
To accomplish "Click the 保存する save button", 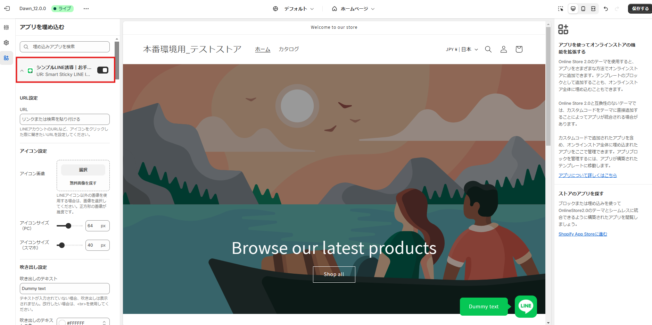I will click(640, 9).
